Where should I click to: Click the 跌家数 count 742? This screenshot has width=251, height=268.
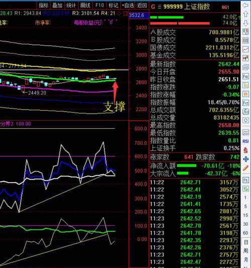(235, 157)
